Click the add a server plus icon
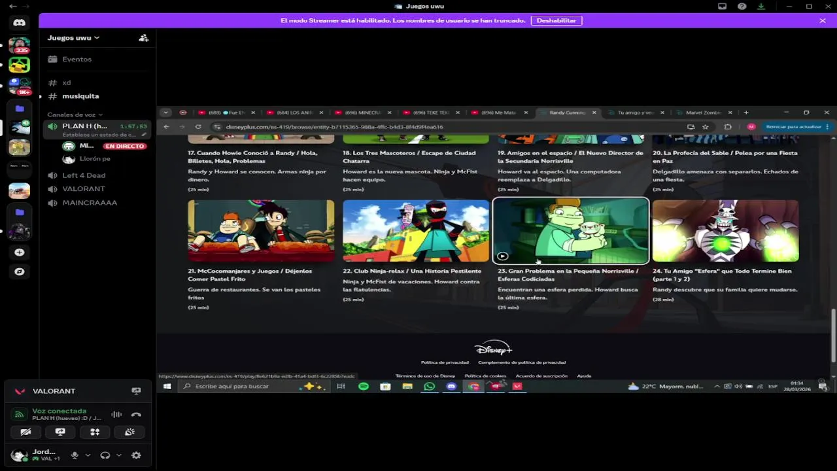The height and width of the screenshot is (471, 837). point(19,253)
